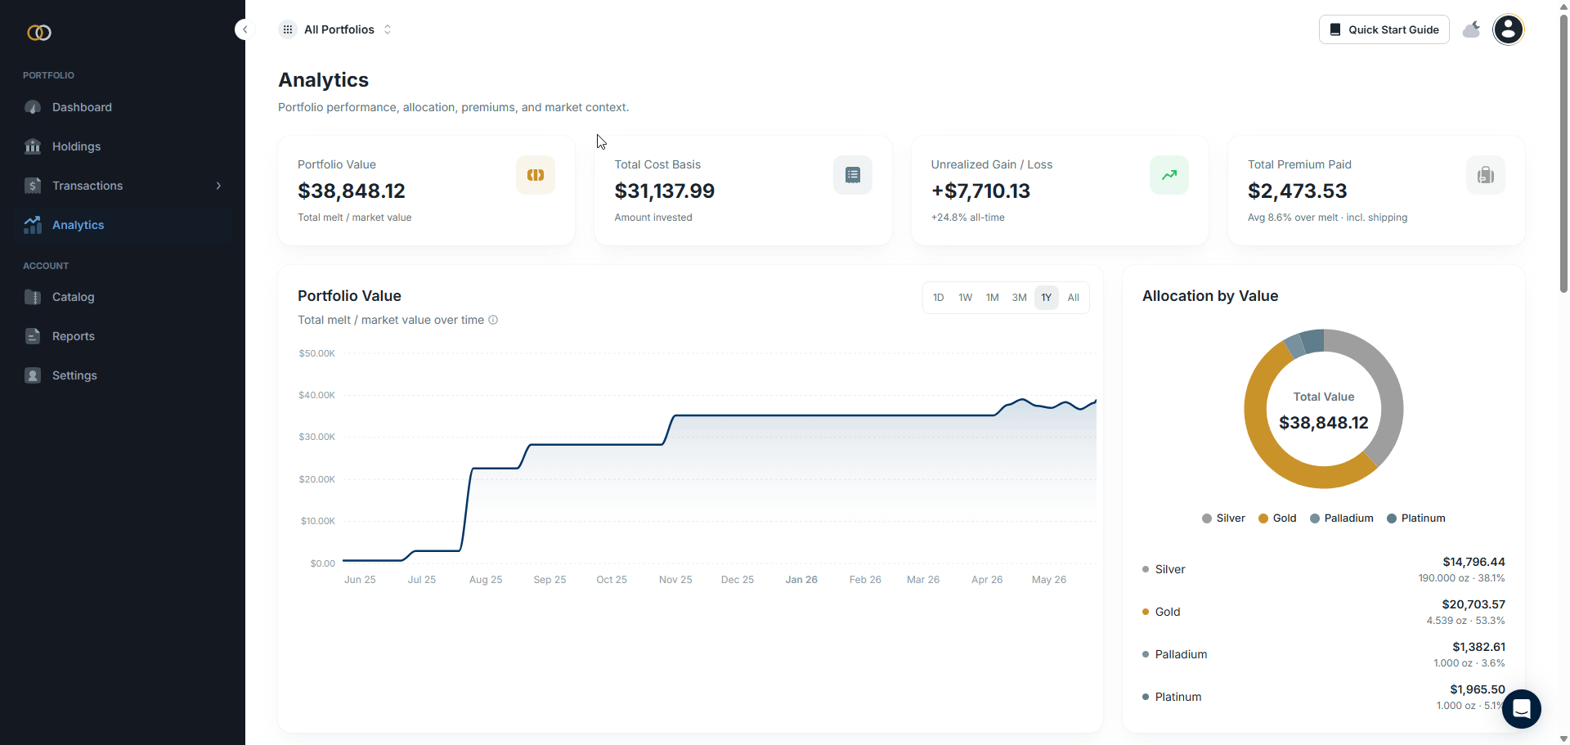Expand the Transactions submenu chevron

click(x=218, y=186)
